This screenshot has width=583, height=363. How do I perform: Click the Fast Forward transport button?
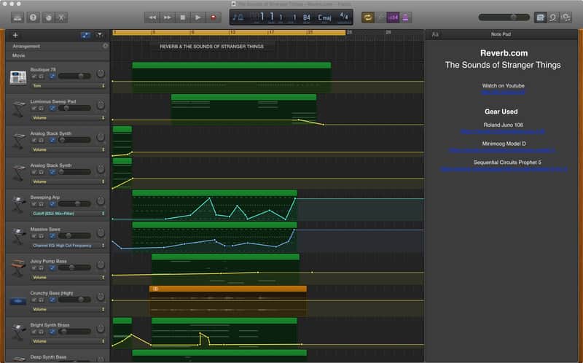tap(168, 17)
